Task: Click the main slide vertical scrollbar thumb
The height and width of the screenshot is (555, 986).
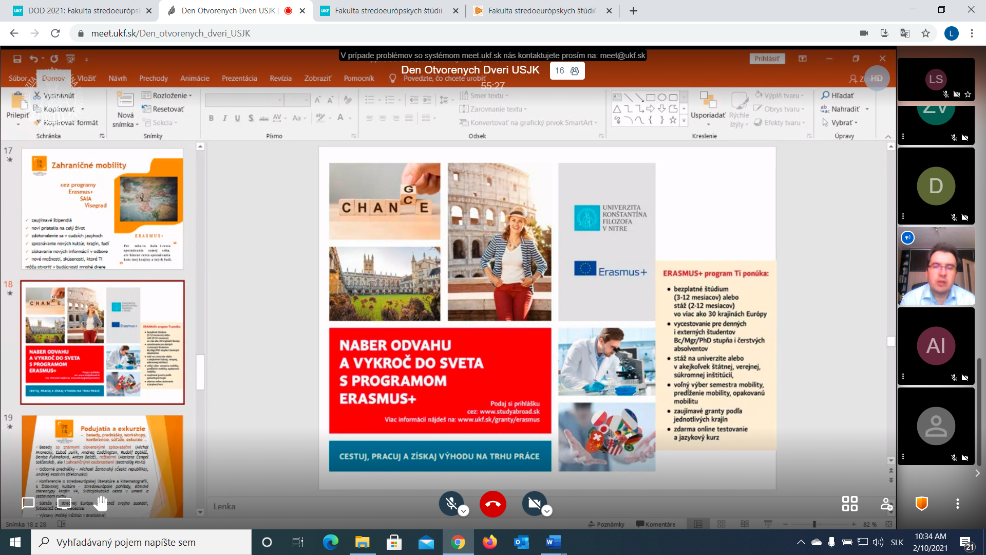Action: point(891,341)
